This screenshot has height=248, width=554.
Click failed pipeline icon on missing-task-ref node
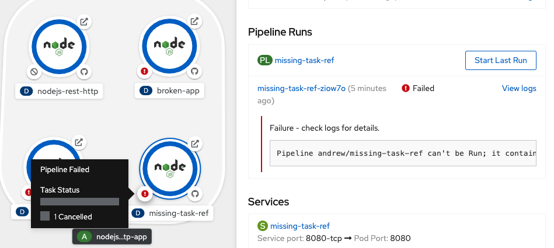click(x=145, y=193)
